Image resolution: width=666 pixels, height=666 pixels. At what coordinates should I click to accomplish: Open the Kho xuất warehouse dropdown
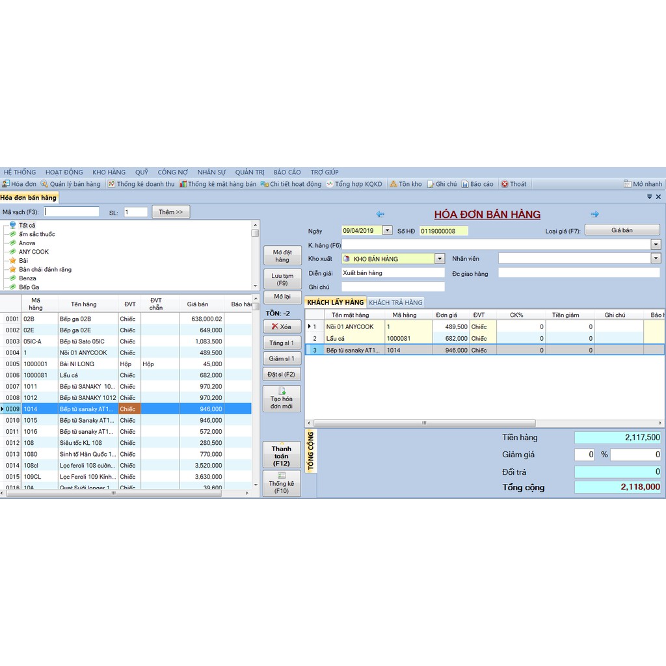coord(440,259)
